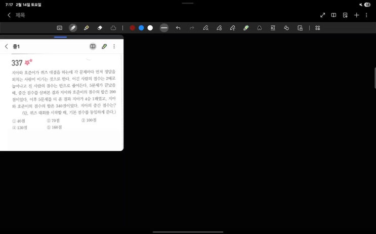Open the more tools grid icon
This screenshot has height=234, width=376.
[x=318, y=28]
